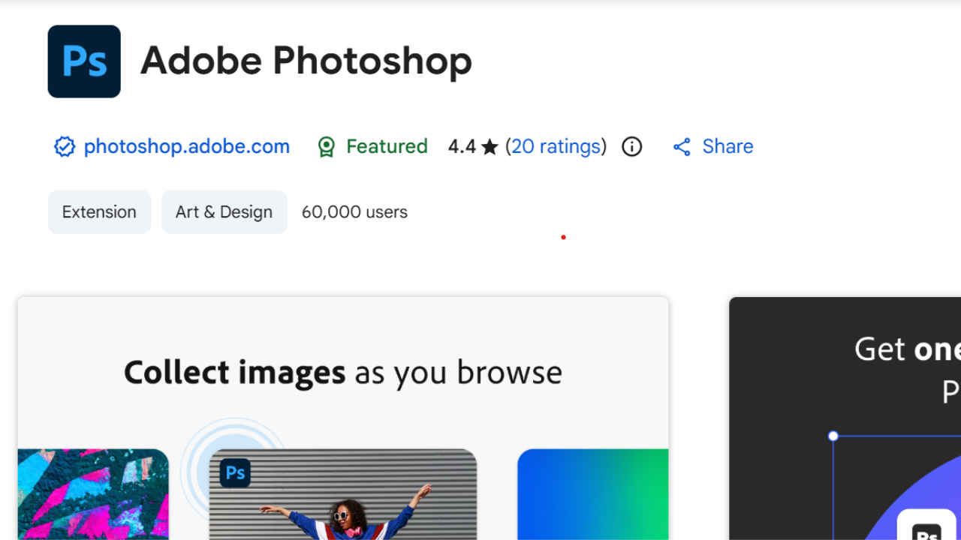Click the Adobe Photoshop Ps logo icon
This screenshot has width=961, height=540.
click(83, 61)
